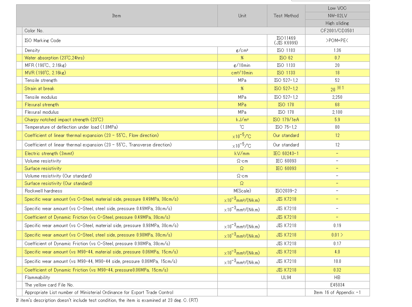Click the 'Tensile strength' row label

(41, 80)
